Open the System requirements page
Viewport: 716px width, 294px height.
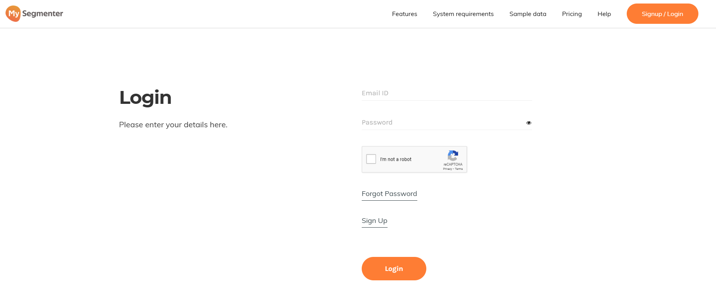(463, 14)
